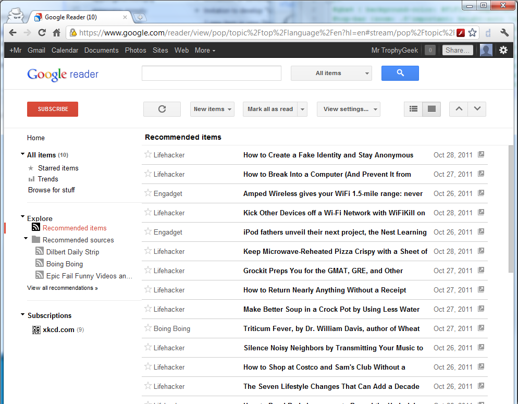Image resolution: width=518 pixels, height=404 pixels.
Task: Click inside the Google Reader search field
Action: pyautogui.click(x=212, y=73)
